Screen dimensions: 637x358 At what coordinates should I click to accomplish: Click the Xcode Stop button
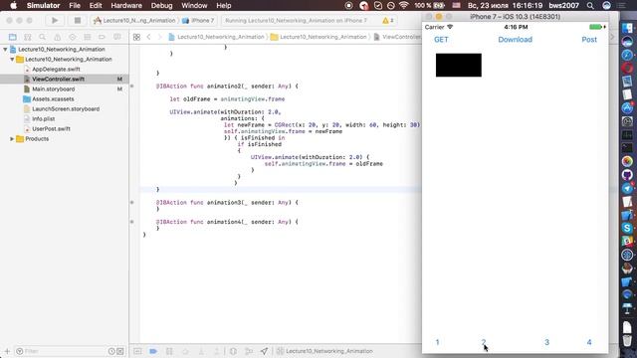pyautogui.click(x=78, y=20)
